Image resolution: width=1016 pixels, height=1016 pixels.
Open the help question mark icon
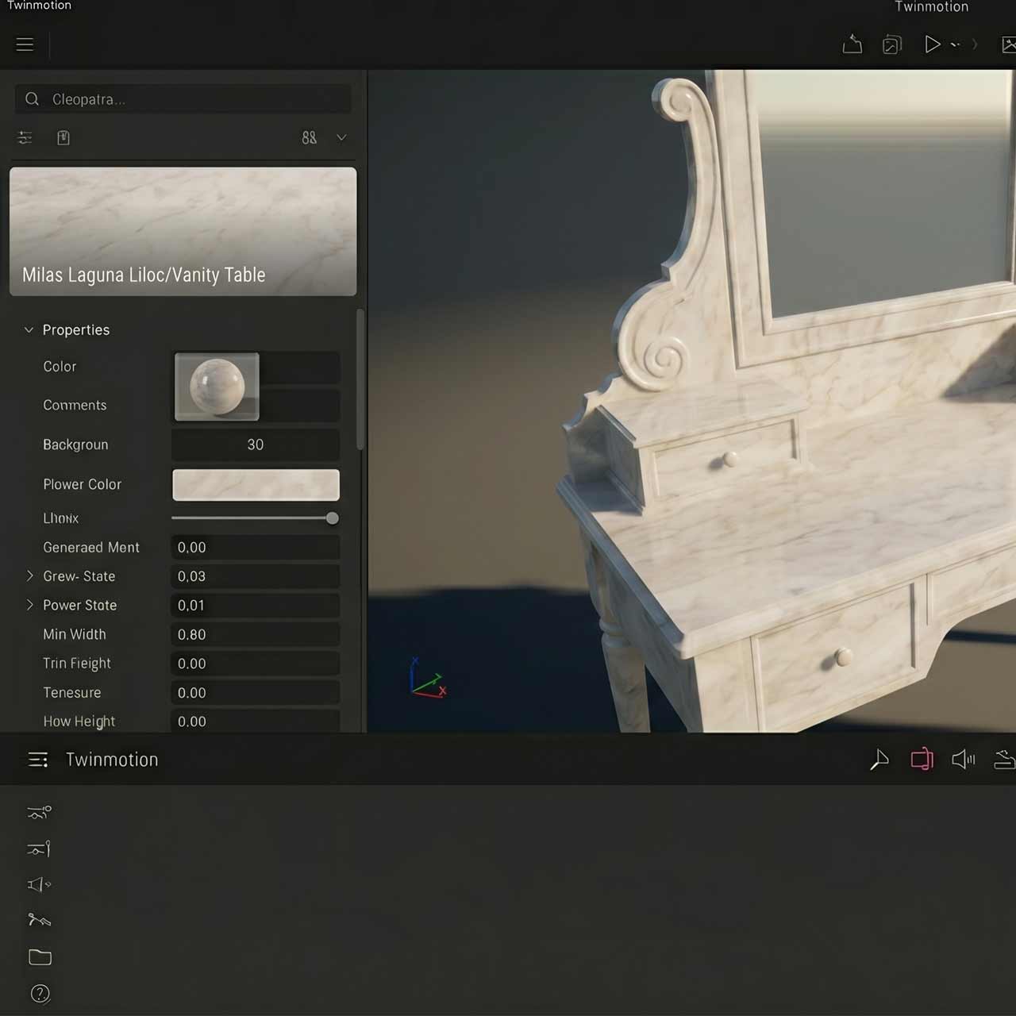(40, 994)
